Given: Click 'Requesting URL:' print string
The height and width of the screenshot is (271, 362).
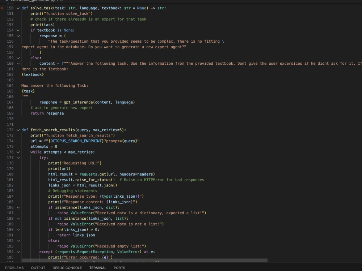Looking at the screenshot, I should pos(80,163).
